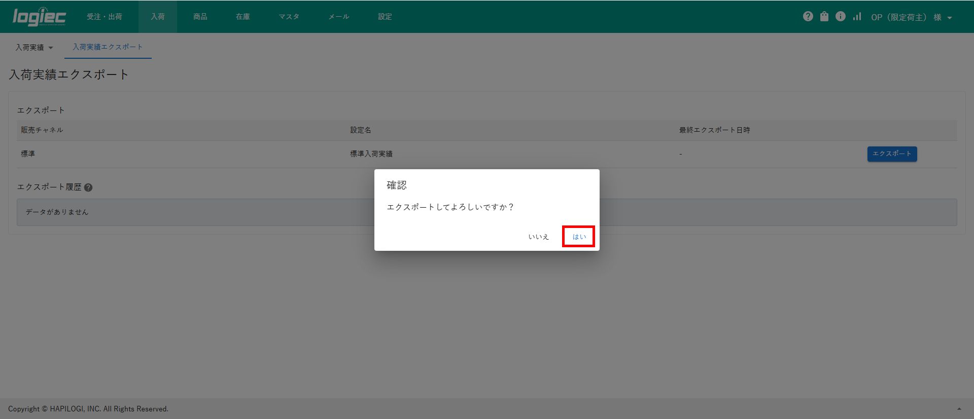Viewport: 974px width, 419px height.
Task: Click the up arrow icon in footer
Action: tap(959, 409)
